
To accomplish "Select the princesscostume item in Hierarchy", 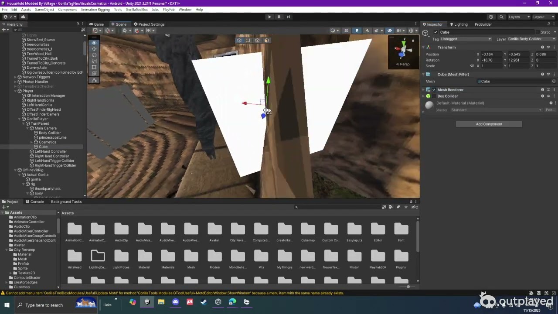I will [x=52, y=138].
